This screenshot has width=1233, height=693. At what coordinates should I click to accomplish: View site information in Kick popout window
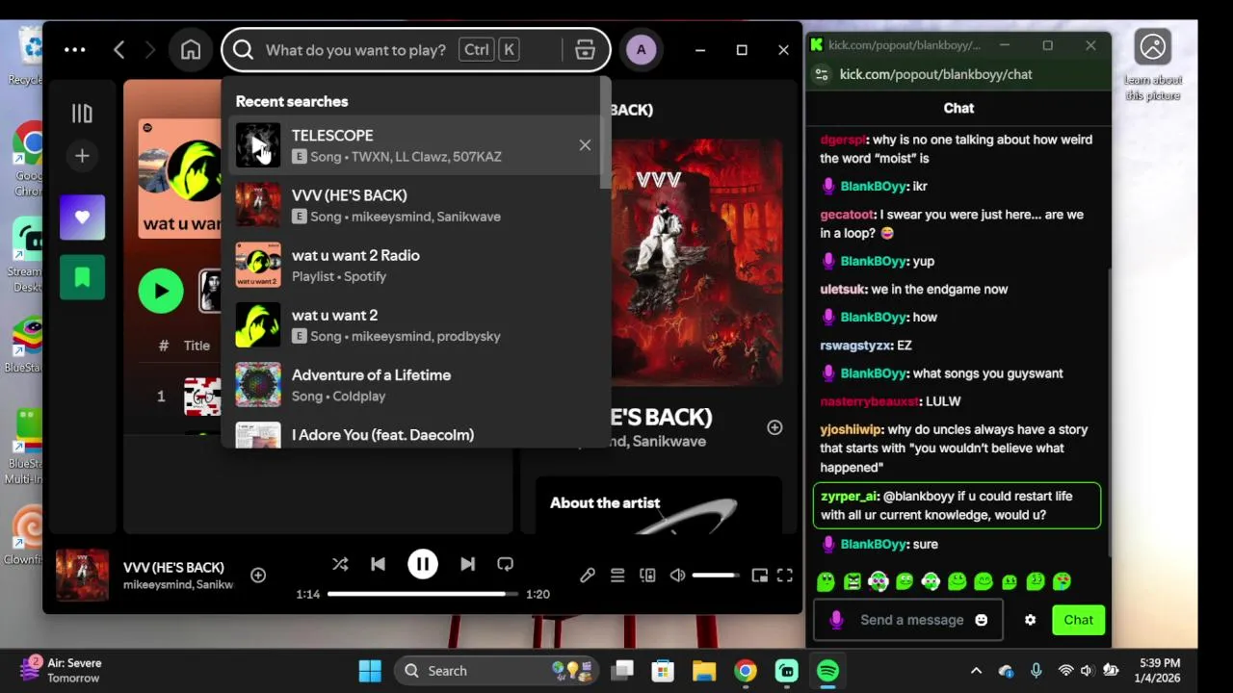[821, 74]
